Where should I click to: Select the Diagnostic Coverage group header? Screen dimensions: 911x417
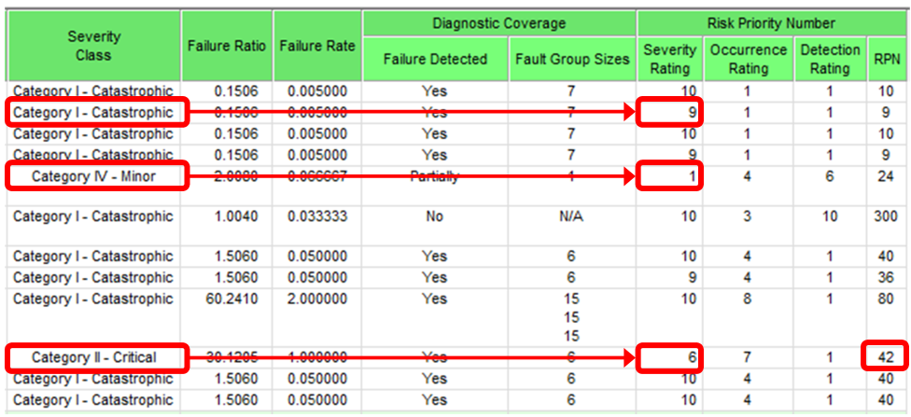pos(499,22)
